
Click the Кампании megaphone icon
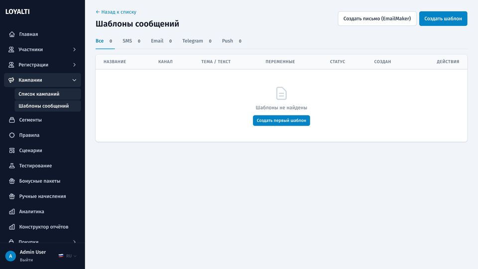pos(11,80)
